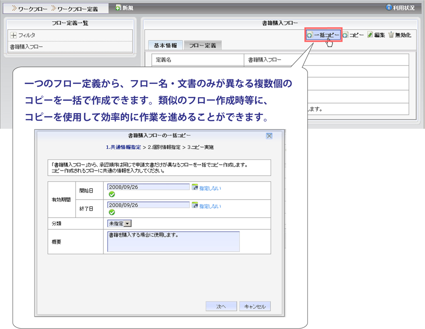This screenshot has height=329, width=425.
Task: Close the 一括コピー dialog
Action: [269, 136]
